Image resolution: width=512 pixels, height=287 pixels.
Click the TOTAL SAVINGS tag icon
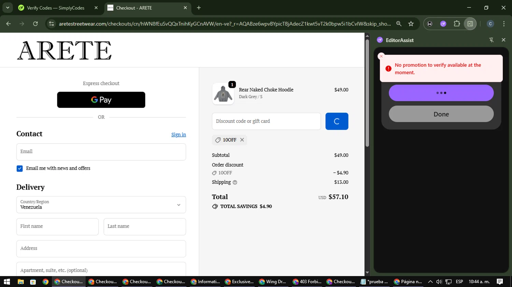pos(215,207)
